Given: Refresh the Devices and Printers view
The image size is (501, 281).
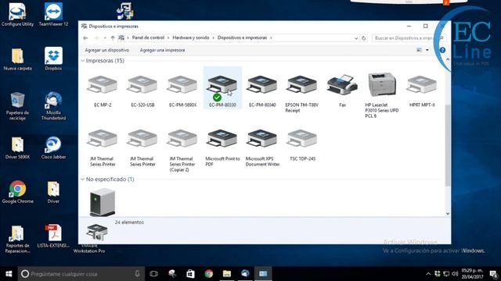Looking at the screenshot, I should [x=363, y=38].
